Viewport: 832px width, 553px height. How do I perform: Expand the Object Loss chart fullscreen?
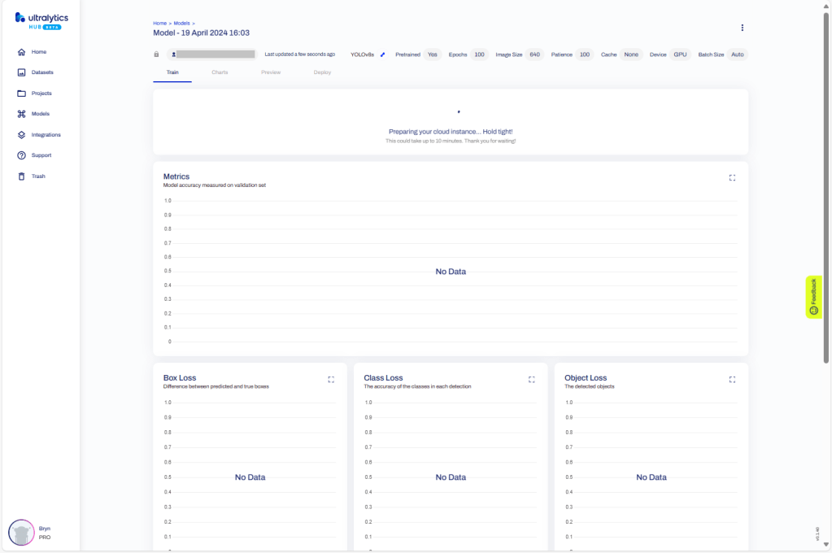732,379
